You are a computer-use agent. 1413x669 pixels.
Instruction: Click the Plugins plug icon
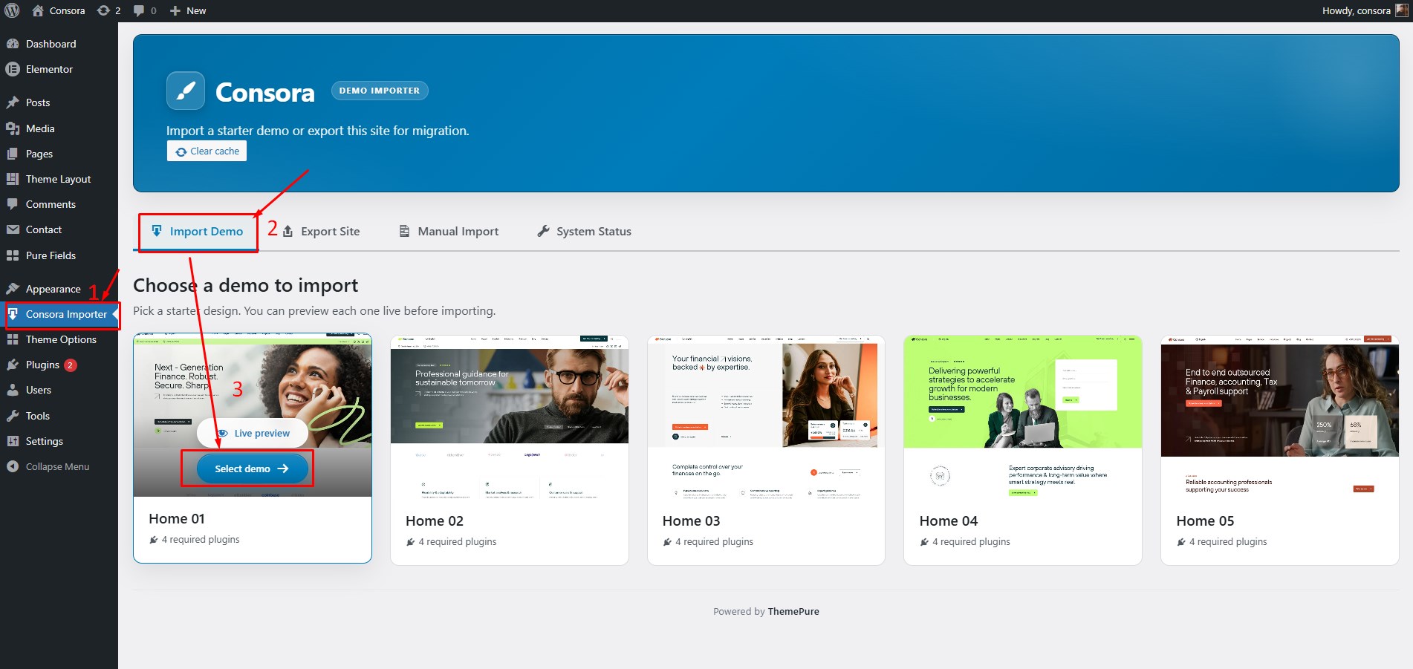[x=13, y=365]
